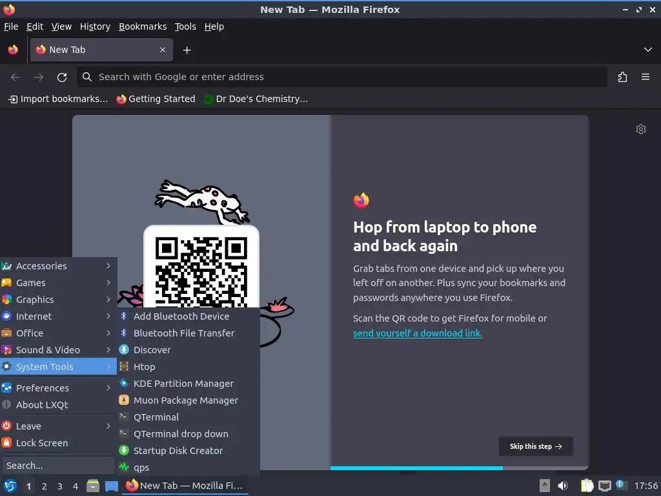Expand the Games submenu

pos(58,283)
